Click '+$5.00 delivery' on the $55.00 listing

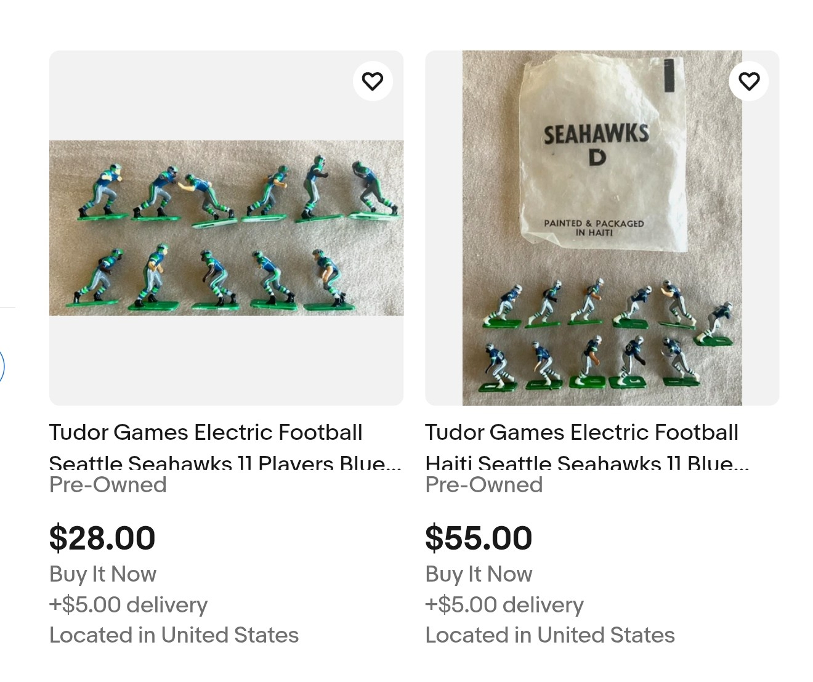504,605
